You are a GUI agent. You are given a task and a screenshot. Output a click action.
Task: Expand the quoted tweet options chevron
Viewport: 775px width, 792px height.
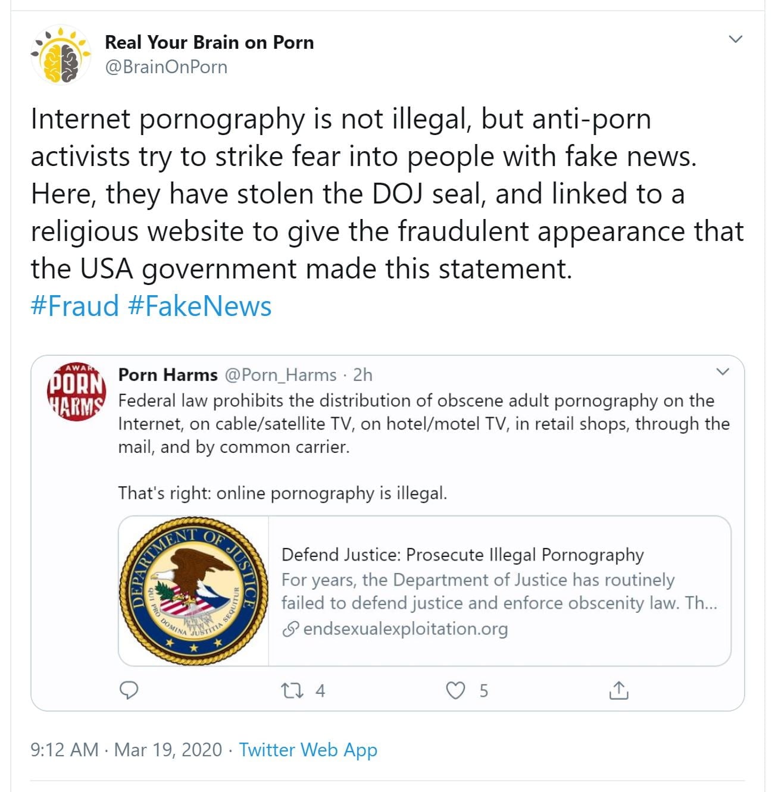point(723,372)
